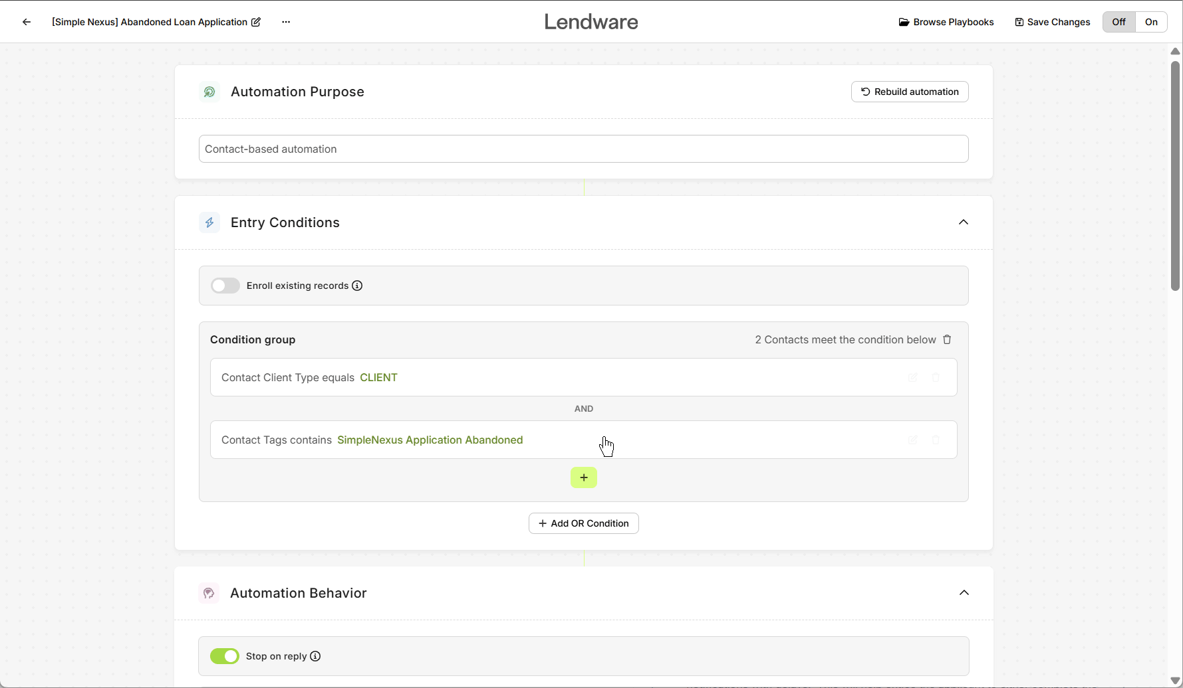Edit the Contact Tags contains condition
This screenshot has width=1183, height=688.
point(913,440)
